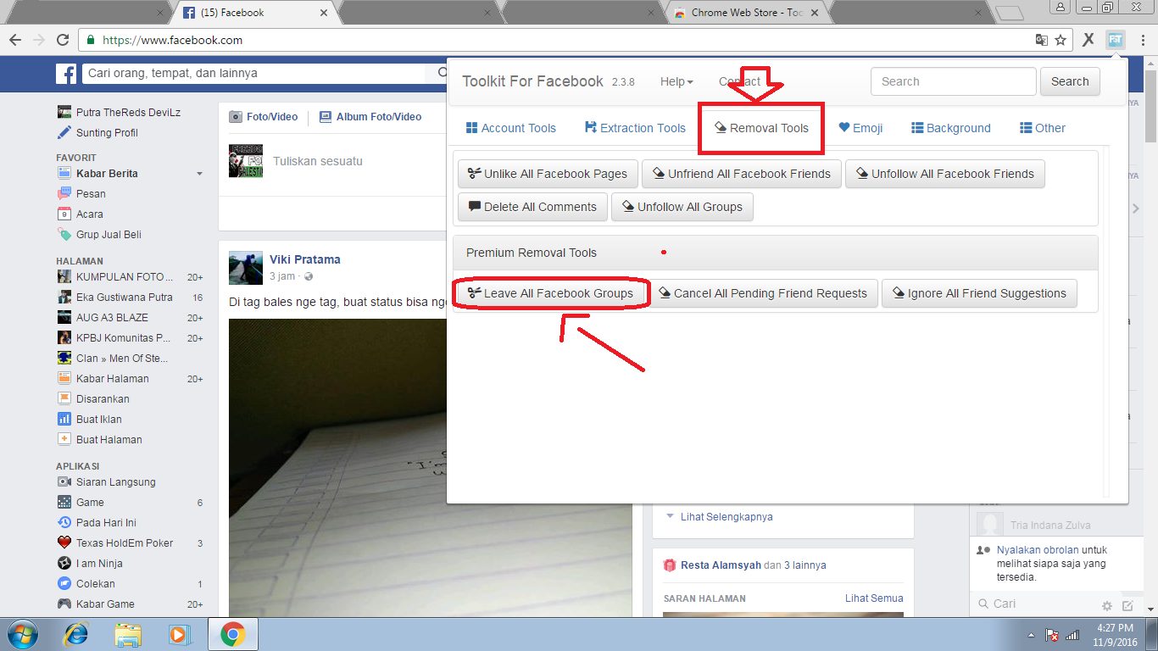Open Colekan in the sidebar

(95, 583)
